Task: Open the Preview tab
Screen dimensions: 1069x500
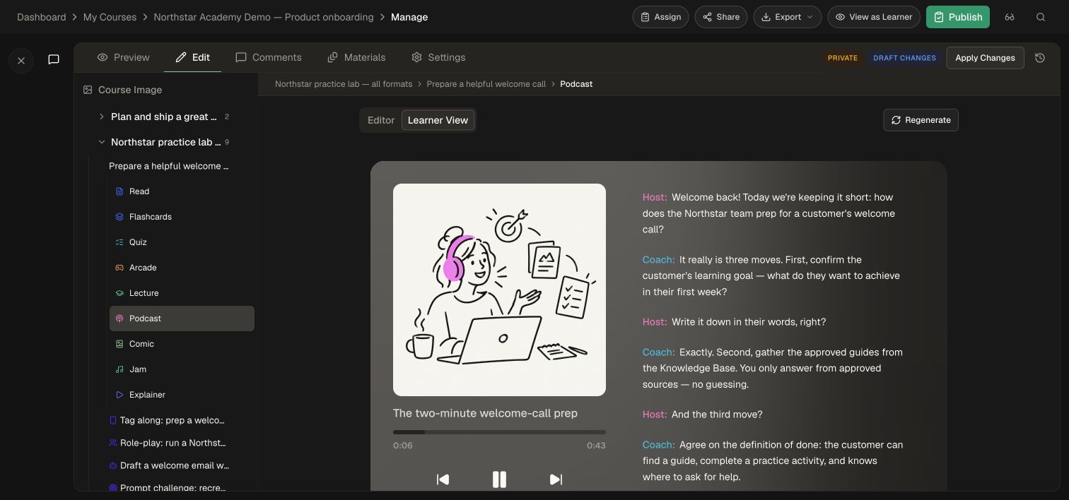Action: [x=123, y=57]
